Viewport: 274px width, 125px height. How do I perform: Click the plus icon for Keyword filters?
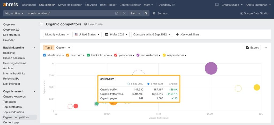point(177,34)
